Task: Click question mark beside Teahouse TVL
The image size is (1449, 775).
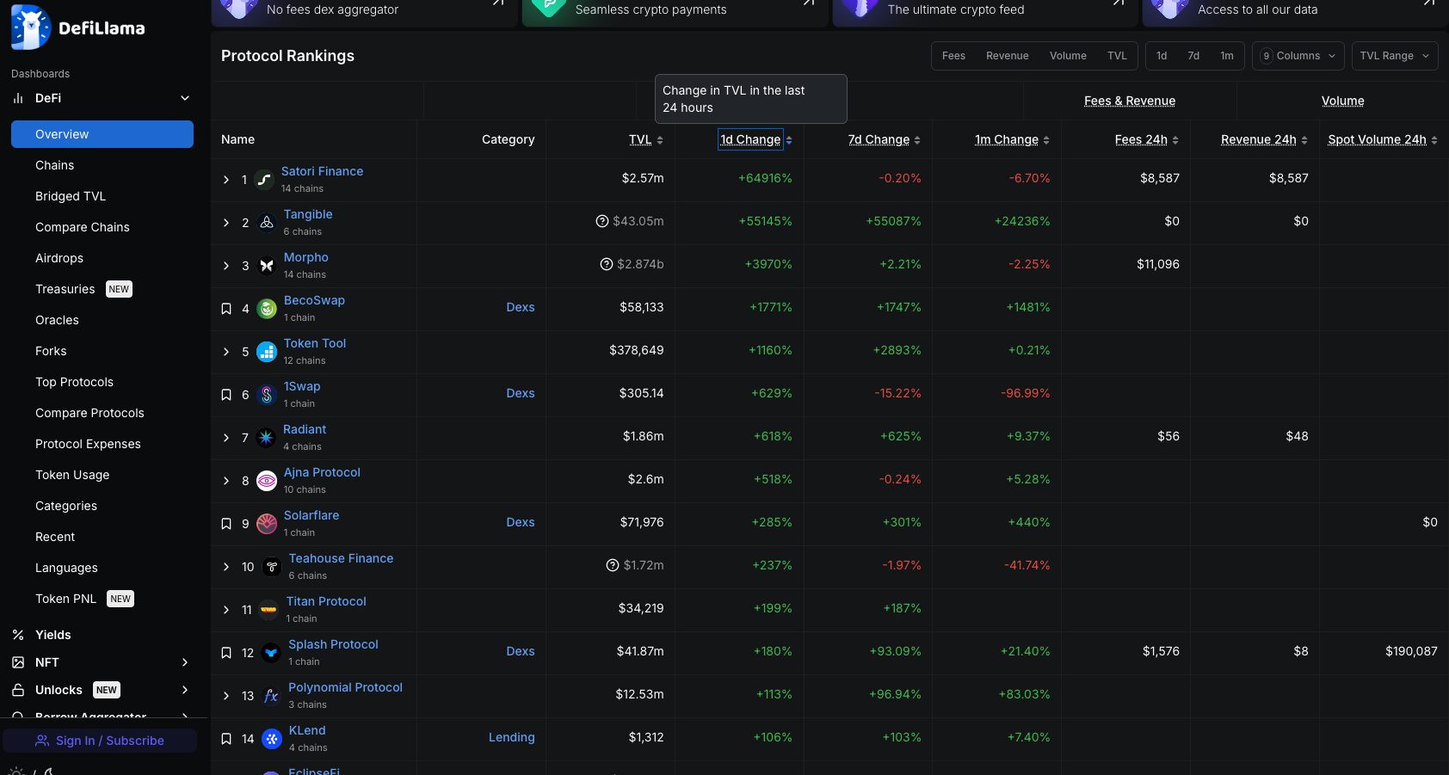Action: (x=613, y=565)
